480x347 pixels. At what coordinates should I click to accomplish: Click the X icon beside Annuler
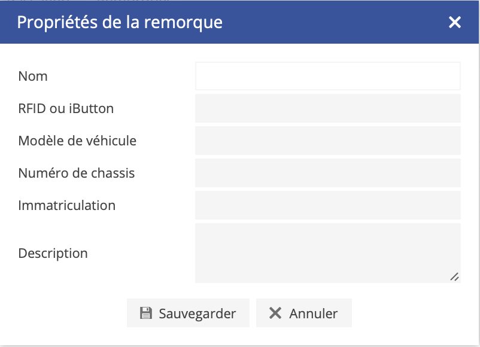(x=275, y=313)
